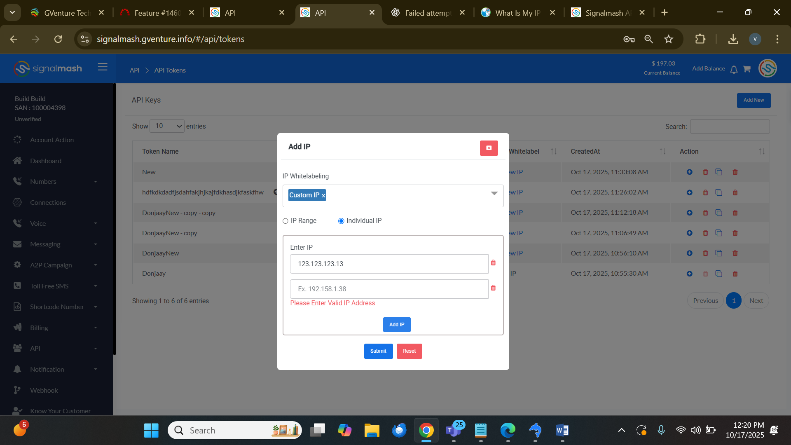Screen dimensions: 791x445
Task: Select the Individual IP radio button
Action: pos(341,221)
